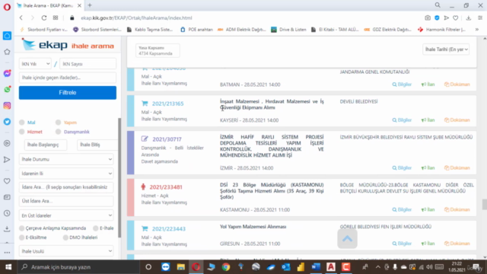Open WhatsApp in Opera sidebar
The width and height of the screenshot is (487, 274).
(x=7, y=90)
